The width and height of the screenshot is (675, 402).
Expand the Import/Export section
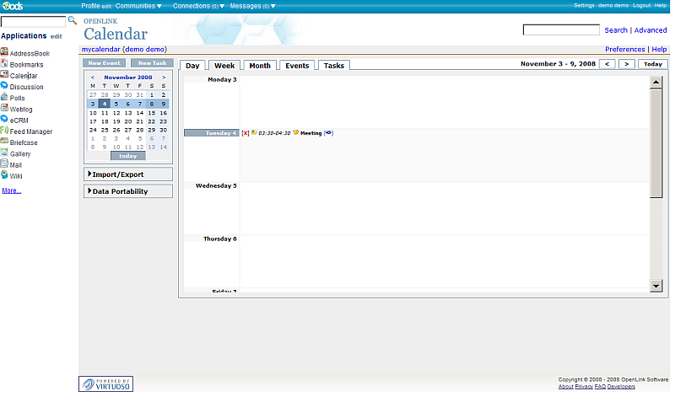click(128, 174)
